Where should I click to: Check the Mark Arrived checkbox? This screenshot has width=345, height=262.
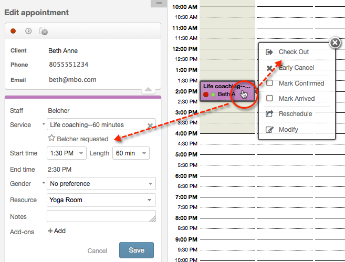pos(269,99)
